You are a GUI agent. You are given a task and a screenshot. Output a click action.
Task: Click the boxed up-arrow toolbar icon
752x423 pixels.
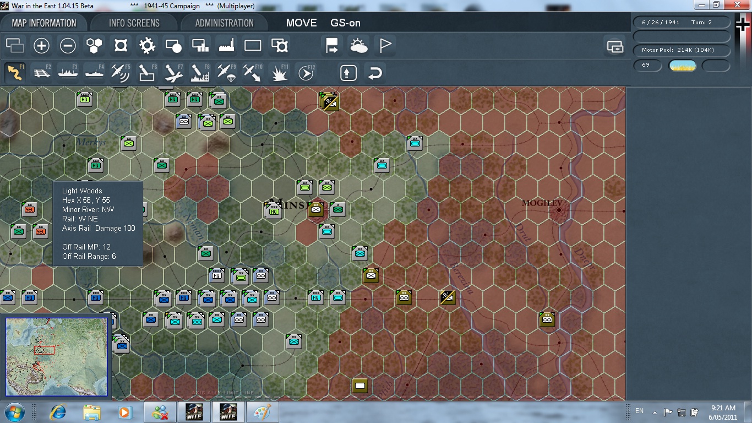(x=348, y=73)
